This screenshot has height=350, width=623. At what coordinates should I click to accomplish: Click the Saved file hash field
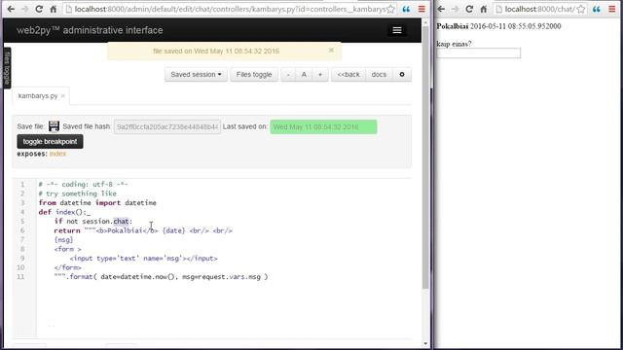(x=167, y=126)
